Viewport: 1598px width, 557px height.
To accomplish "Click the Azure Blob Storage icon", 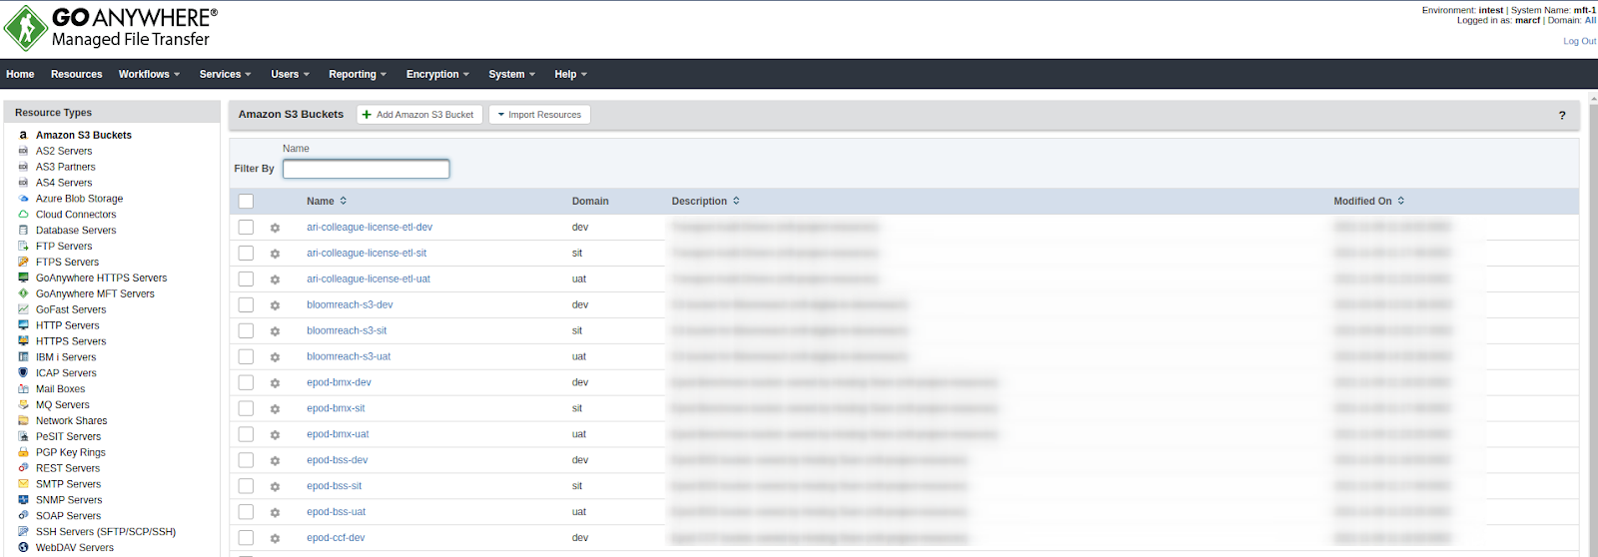I will tap(23, 199).
